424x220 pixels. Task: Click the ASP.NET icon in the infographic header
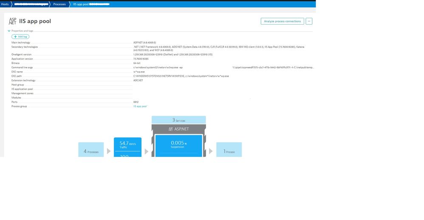coord(171,129)
